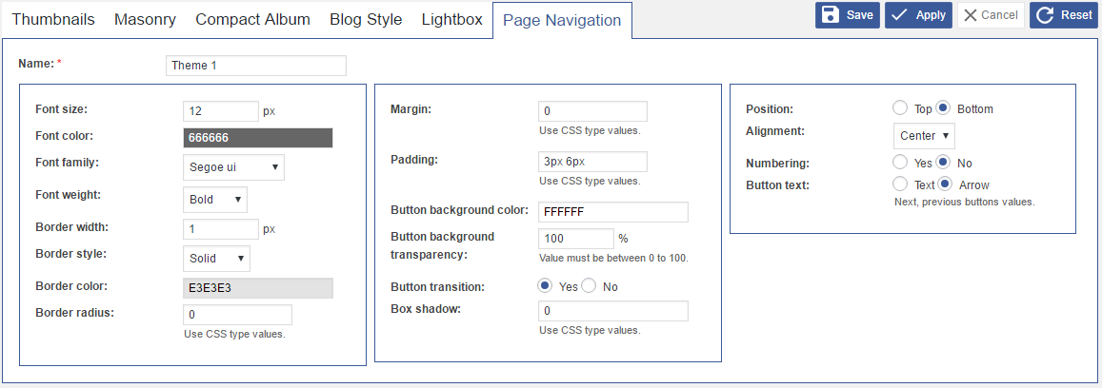Click the Apply button with checkmark icon
Viewport: 1102px width, 388px height.
[918, 15]
